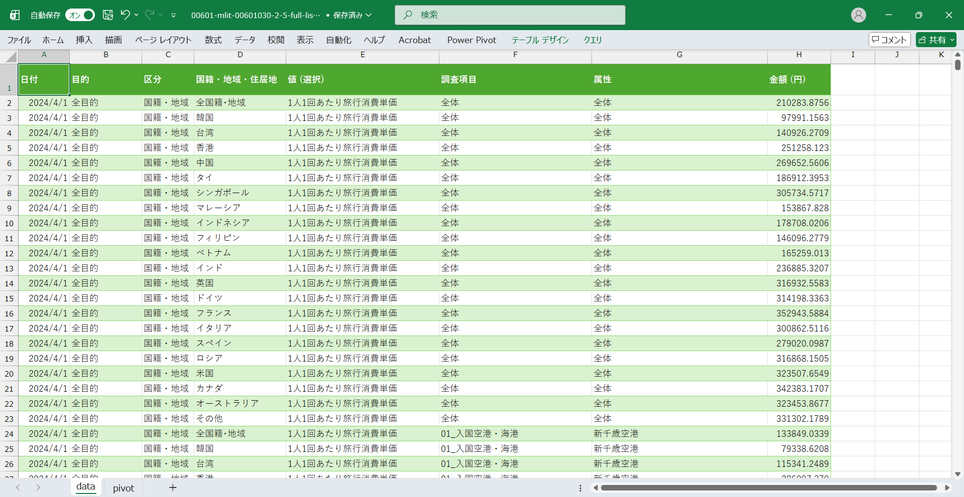Open the データ ribbon tab

(x=245, y=40)
